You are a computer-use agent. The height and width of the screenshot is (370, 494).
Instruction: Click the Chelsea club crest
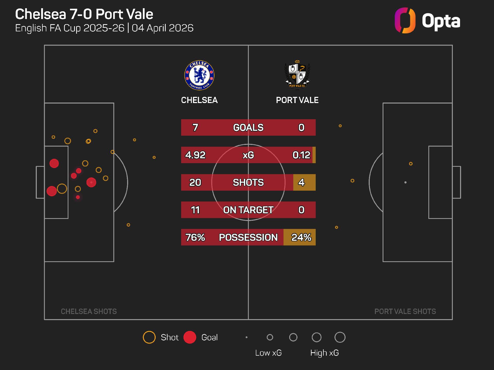tap(199, 75)
